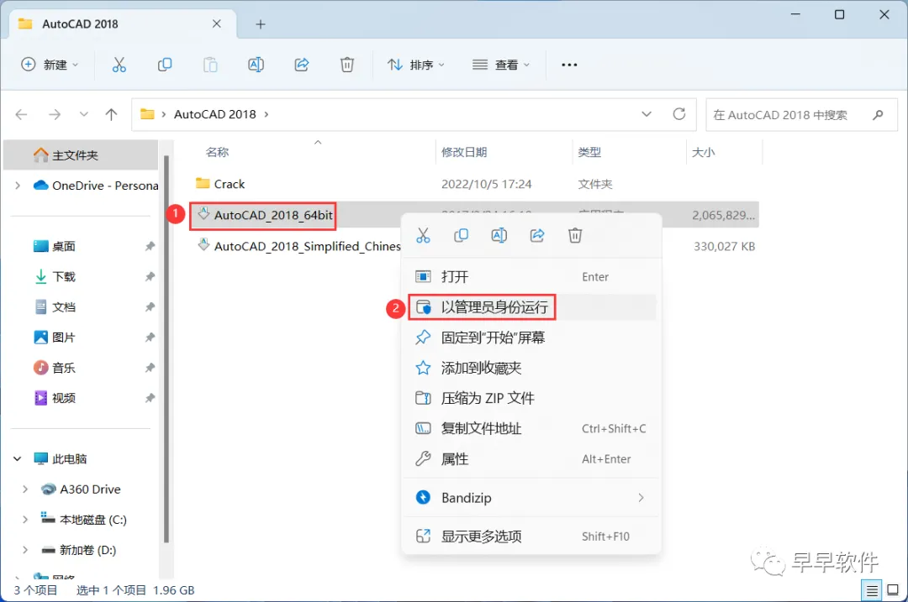Screen dimensions: 908x602
Task: Click the search box for AutoCAD 2018
Action: (x=801, y=114)
